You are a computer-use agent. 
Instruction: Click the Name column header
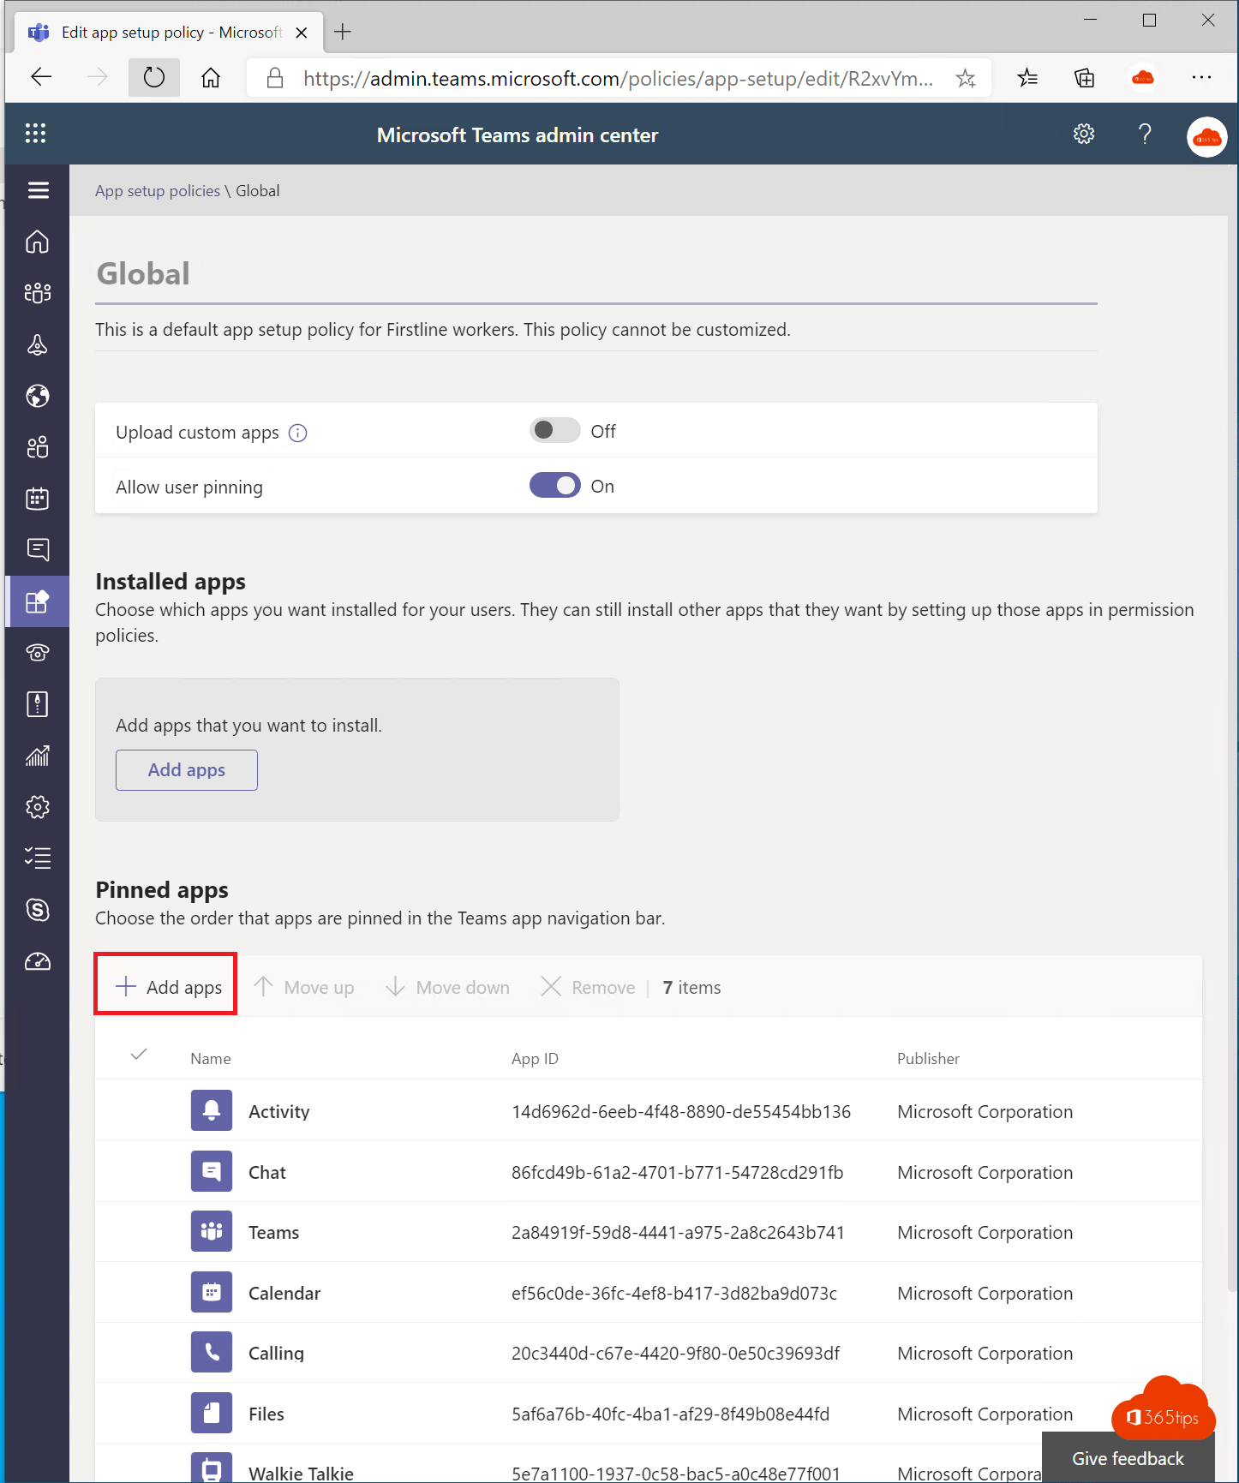pyautogui.click(x=211, y=1058)
